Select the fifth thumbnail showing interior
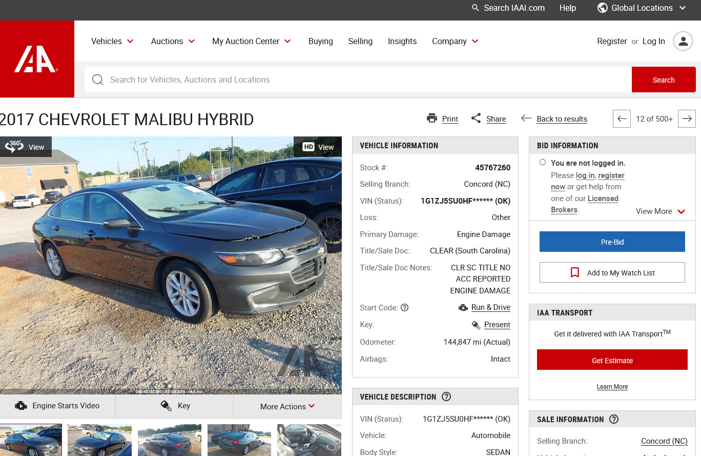The image size is (701, 456). tap(310, 440)
